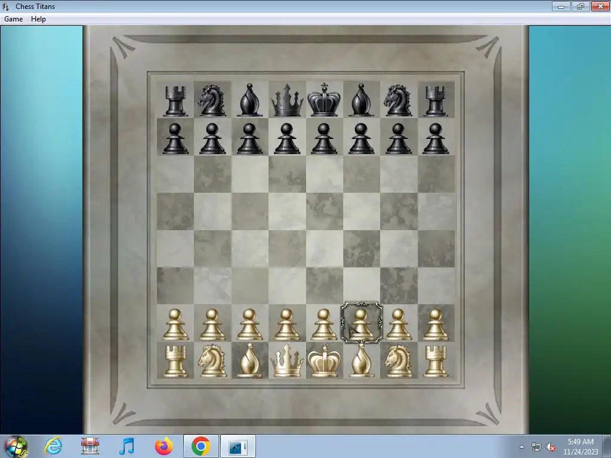Viewport: 611px width, 458px height.
Task: Show hidden system tray icons
Action: tap(521, 447)
